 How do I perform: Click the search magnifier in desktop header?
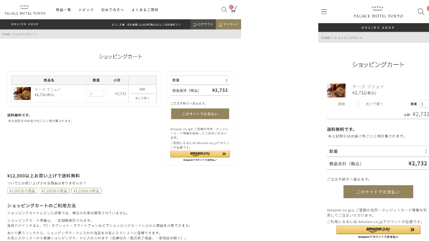pos(224,9)
